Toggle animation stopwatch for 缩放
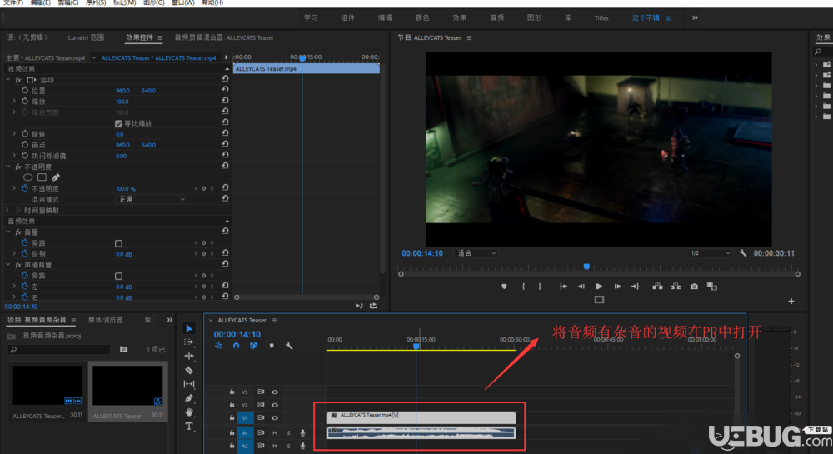The width and height of the screenshot is (833, 454). pos(25,102)
